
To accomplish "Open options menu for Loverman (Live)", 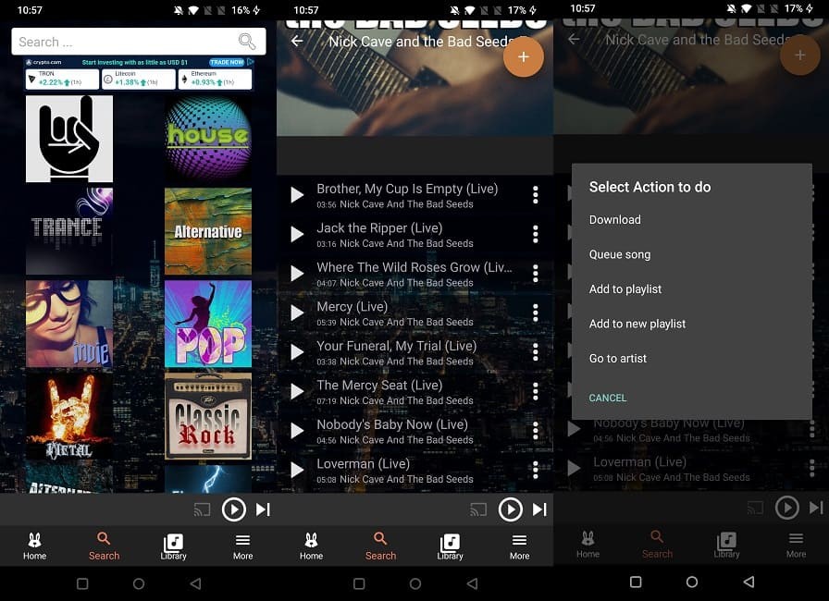I will click(535, 468).
